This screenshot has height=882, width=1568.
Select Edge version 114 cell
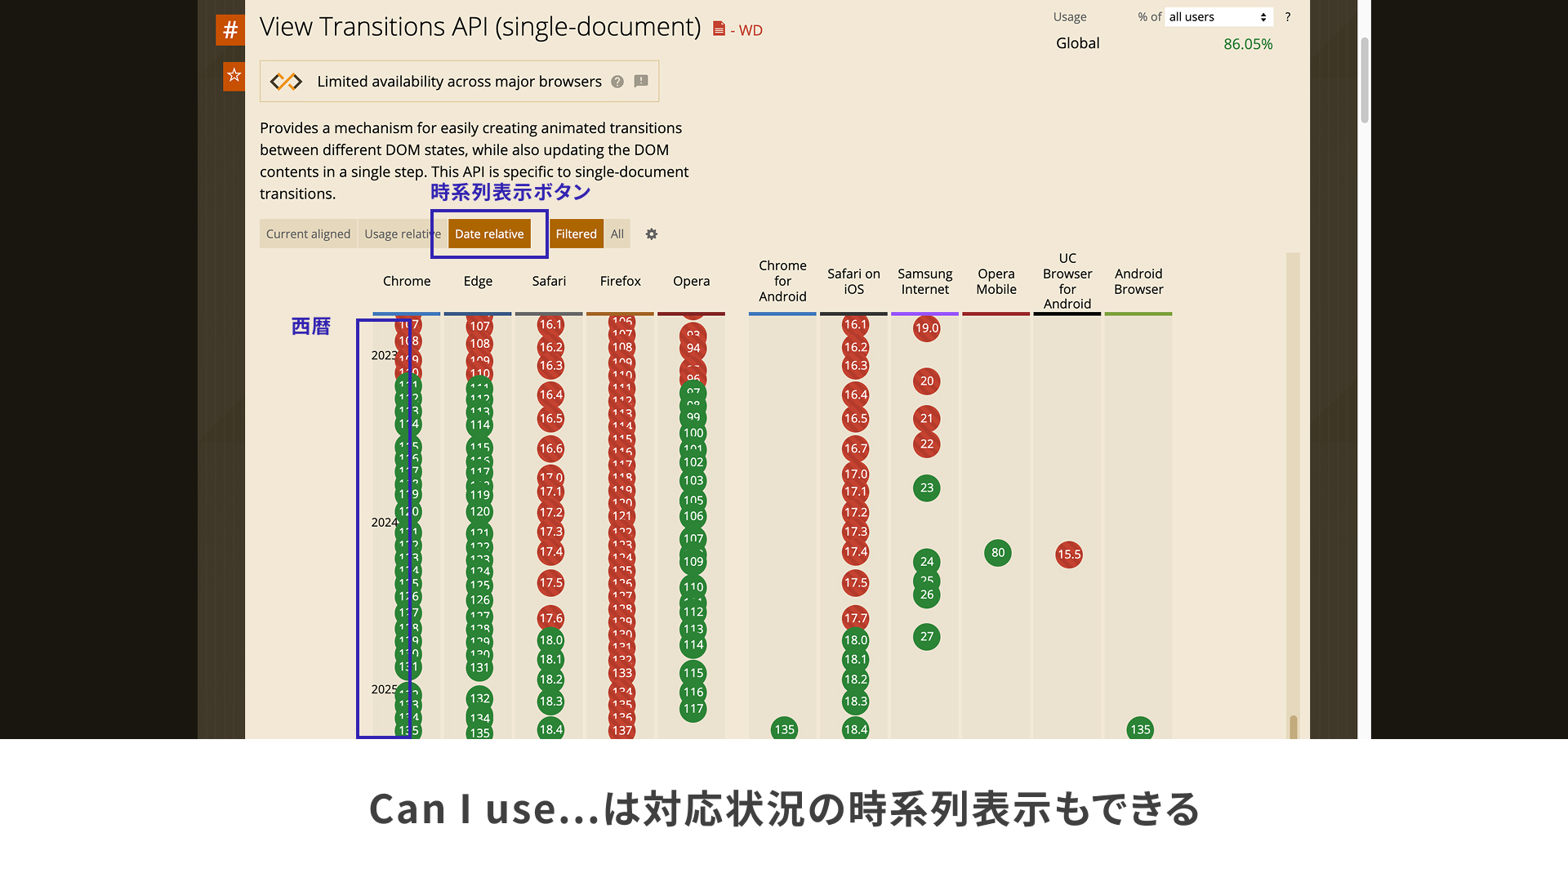[x=479, y=425]
